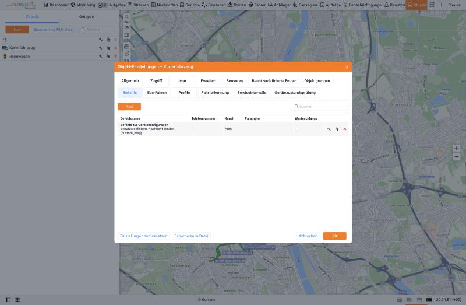Open the Eco-Fahren tab
Screen dimensions: 466x305
[x=157, y=93]
